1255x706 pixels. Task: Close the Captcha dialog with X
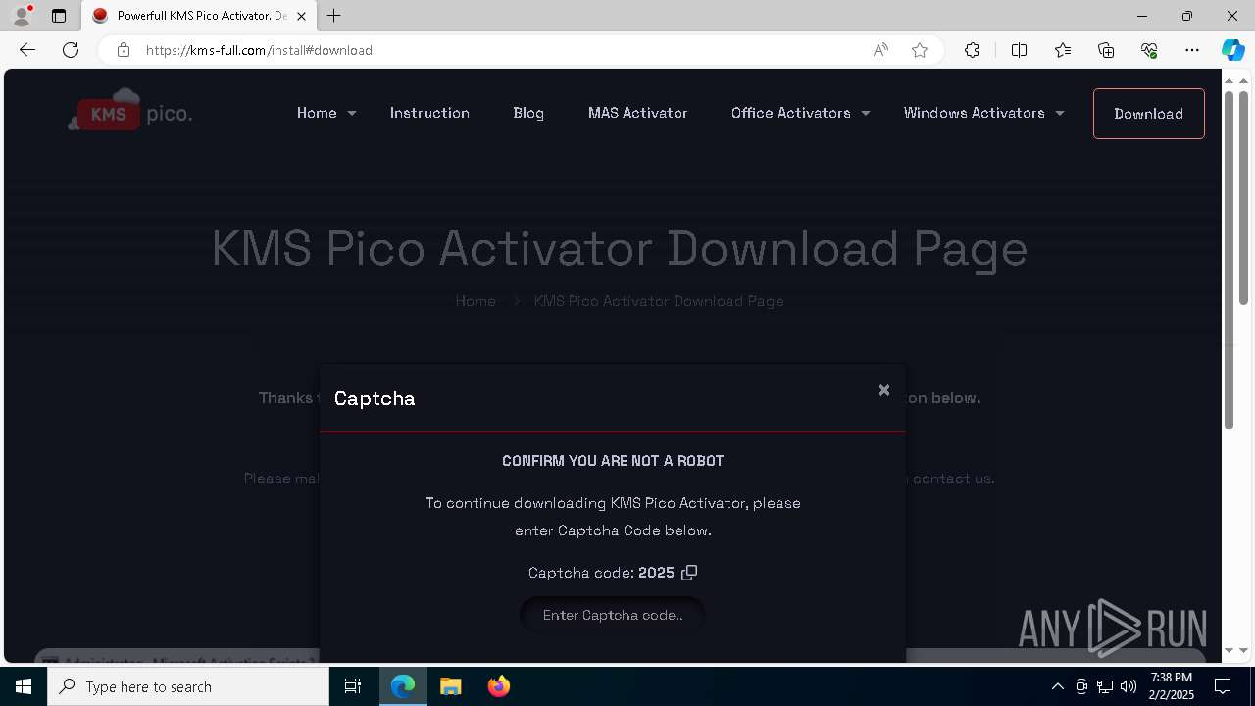pos(884,390)
